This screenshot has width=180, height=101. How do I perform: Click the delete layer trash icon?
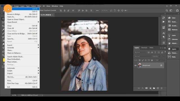(162, 88)
